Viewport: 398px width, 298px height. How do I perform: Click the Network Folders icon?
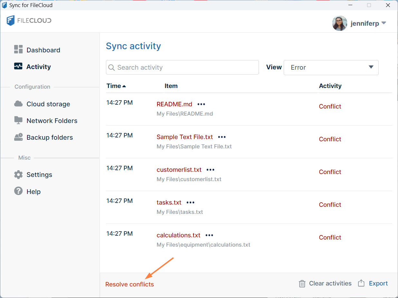click(18, 120)
